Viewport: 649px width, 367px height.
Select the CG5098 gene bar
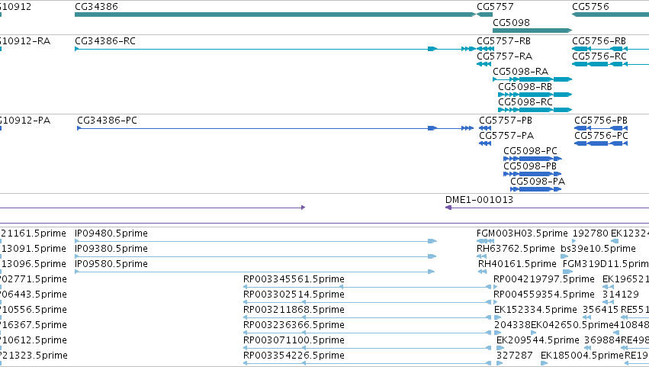click(x=532, y=31)
